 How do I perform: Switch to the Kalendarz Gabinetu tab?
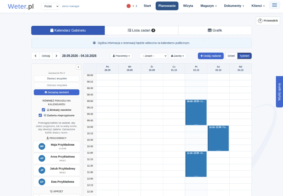pyautogui.click(x=68, y=31)
